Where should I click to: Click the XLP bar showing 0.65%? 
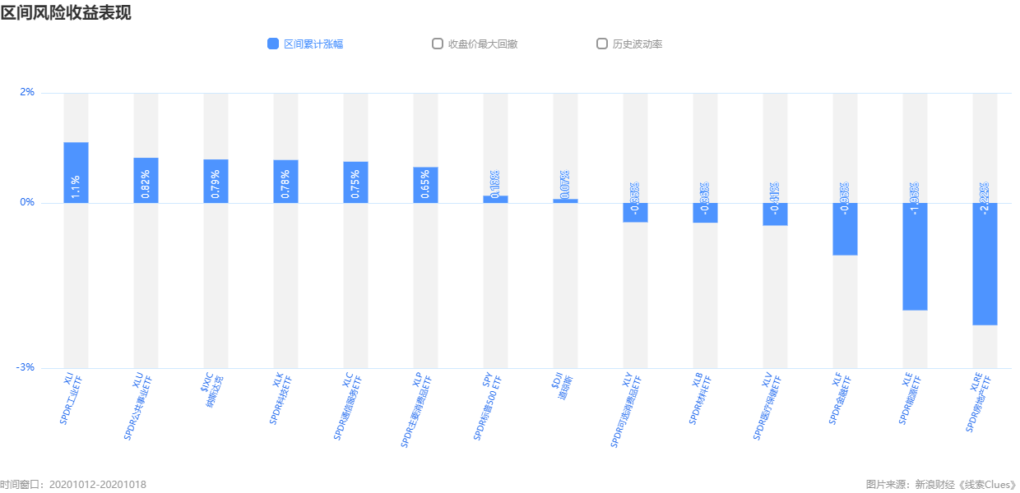coord(425,185)
